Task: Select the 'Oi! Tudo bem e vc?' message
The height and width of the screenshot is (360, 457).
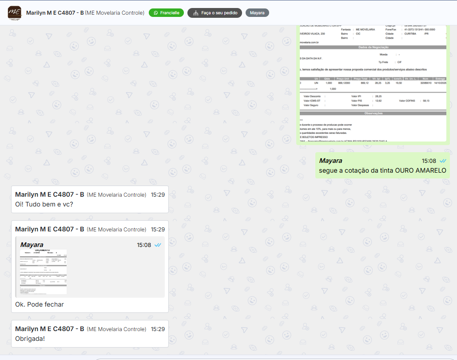Action: click(44, 204)
